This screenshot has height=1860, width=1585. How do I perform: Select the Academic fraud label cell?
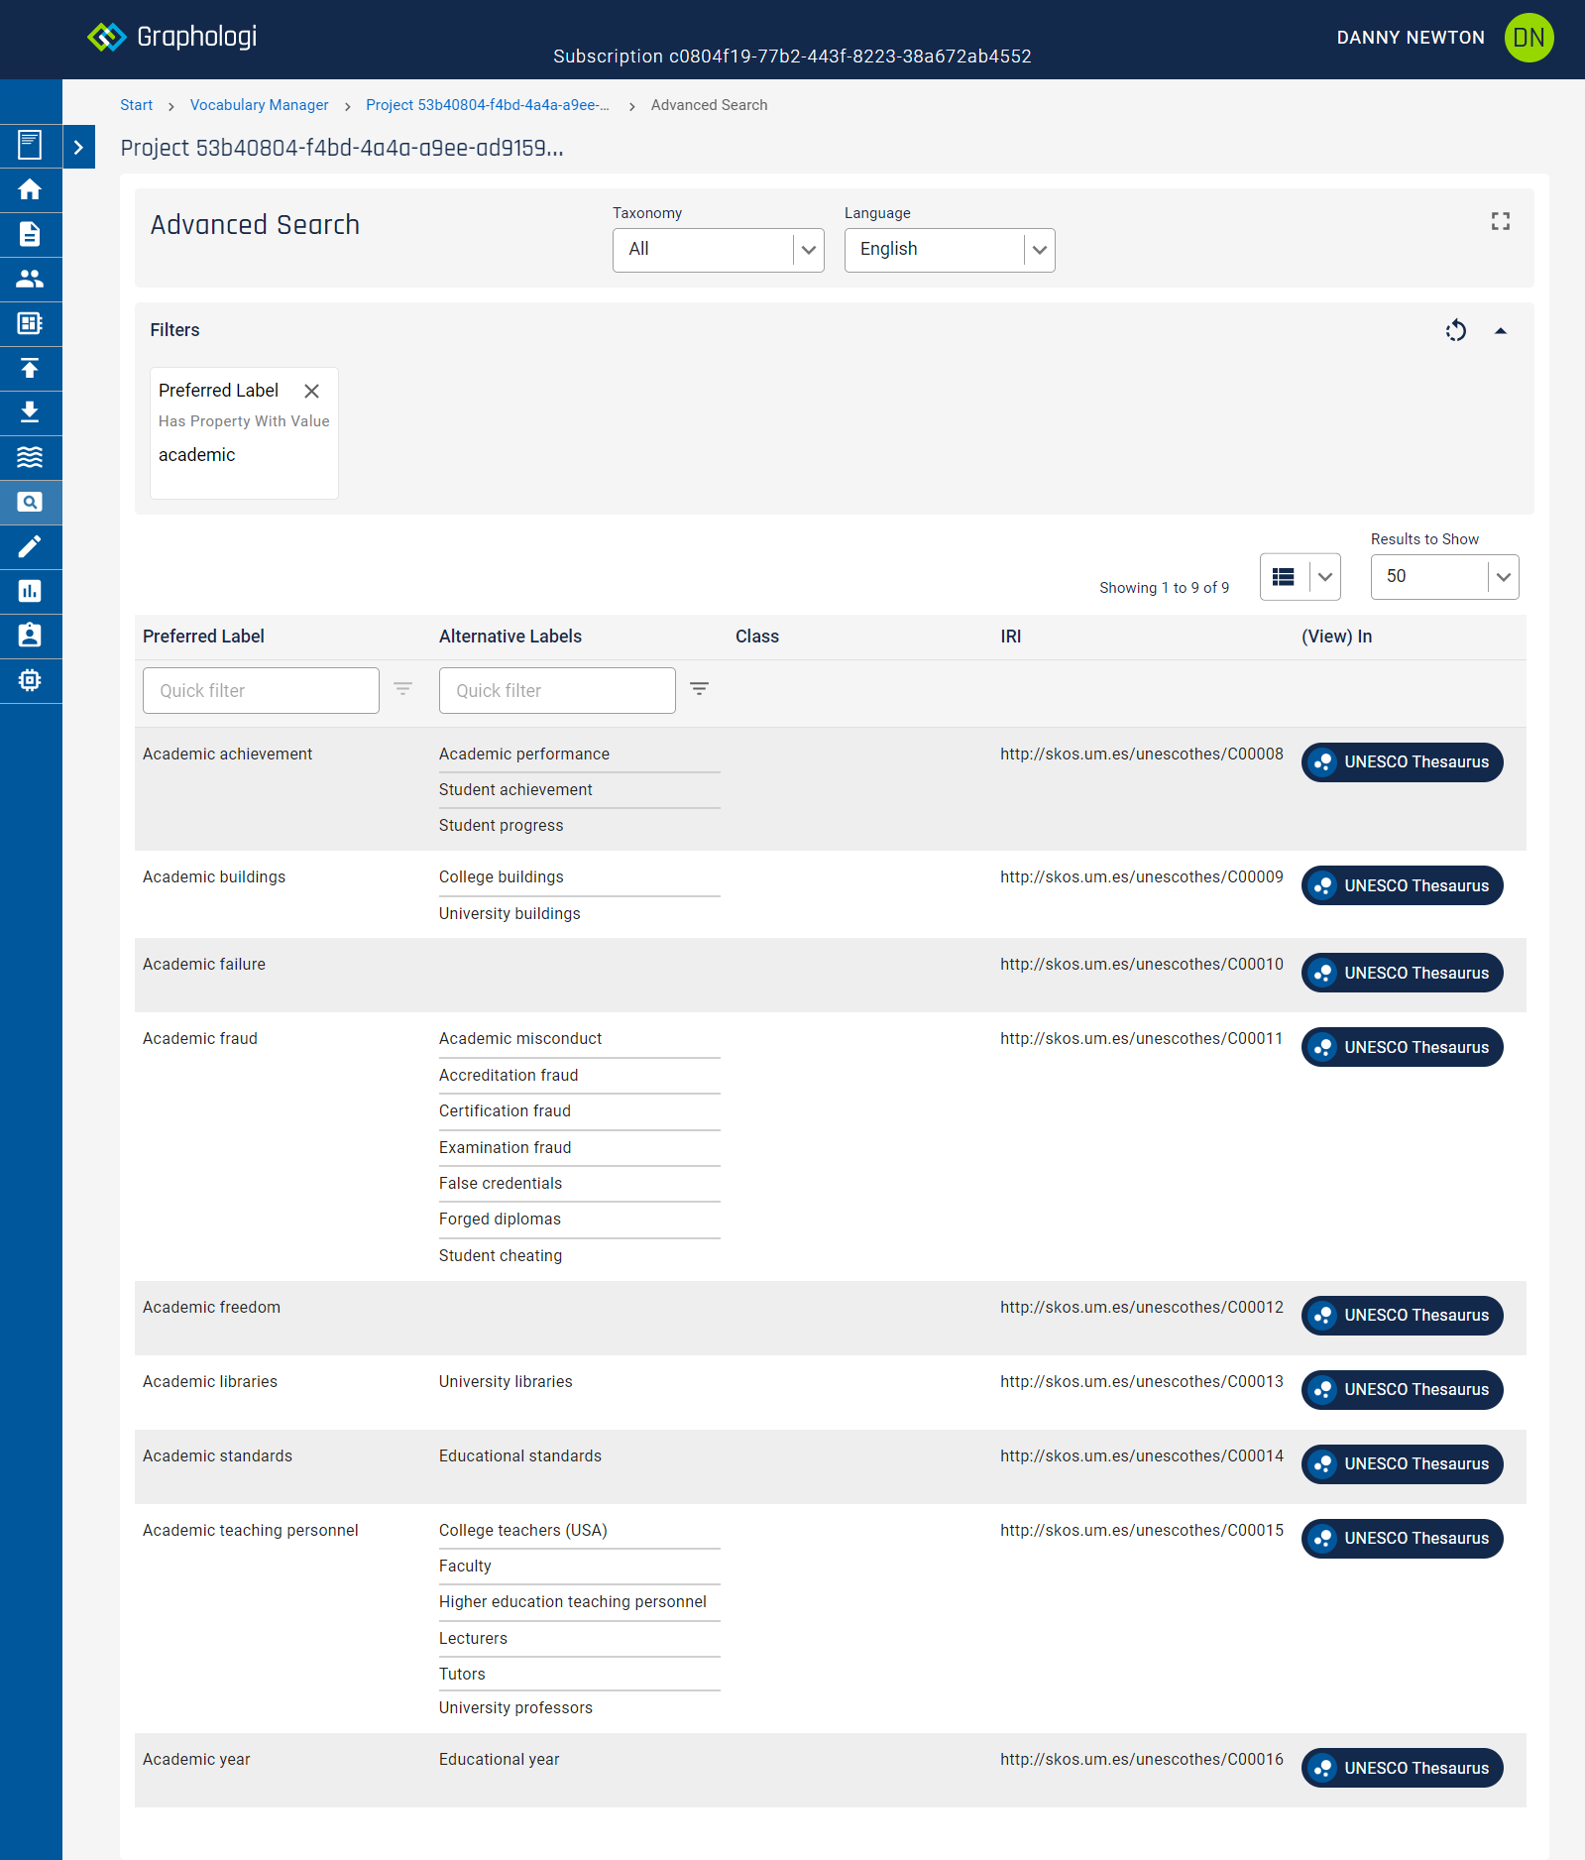click(200, 1039)
